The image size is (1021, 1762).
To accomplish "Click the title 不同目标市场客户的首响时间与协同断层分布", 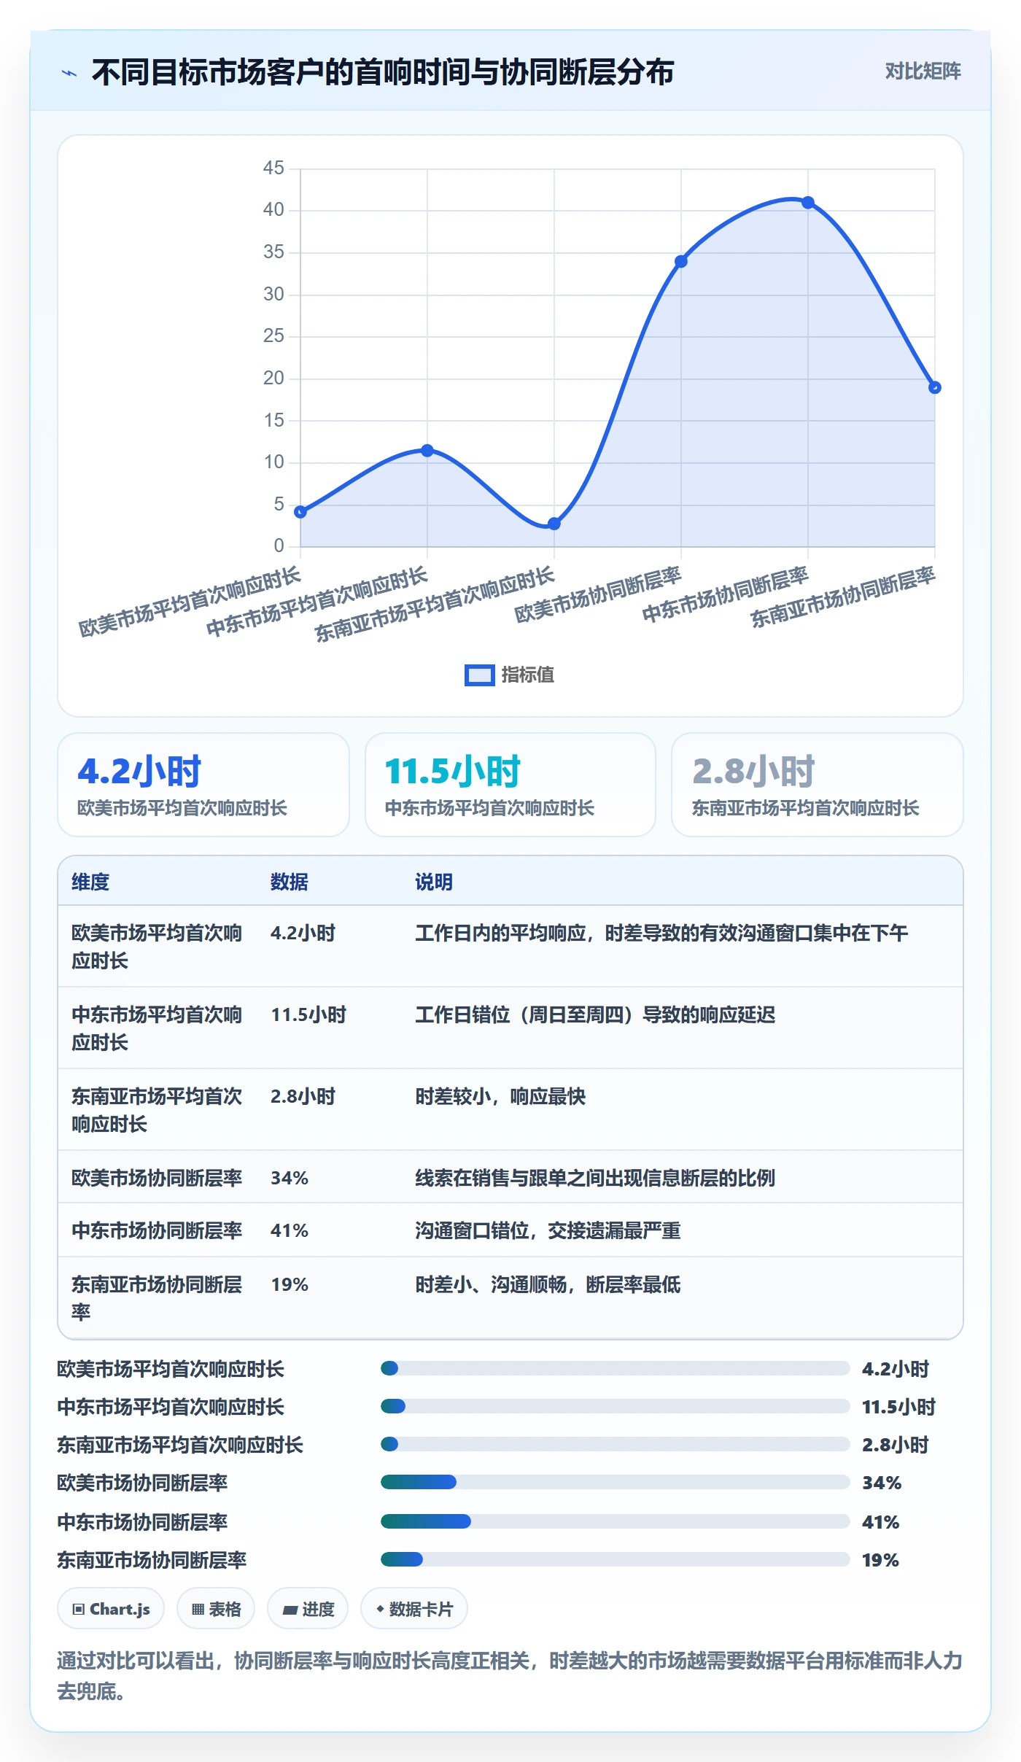I will [383, 72].
